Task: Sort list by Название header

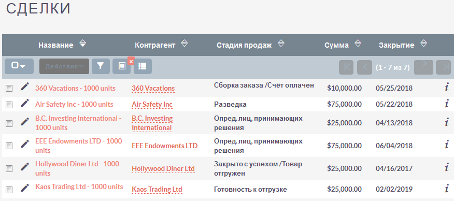Action: tap(56, 45)
